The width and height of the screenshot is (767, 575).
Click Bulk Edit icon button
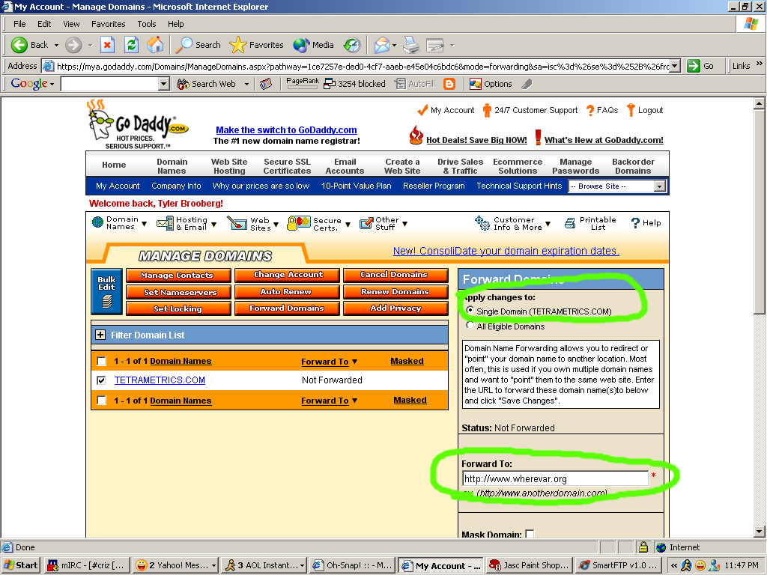(106, 291)
